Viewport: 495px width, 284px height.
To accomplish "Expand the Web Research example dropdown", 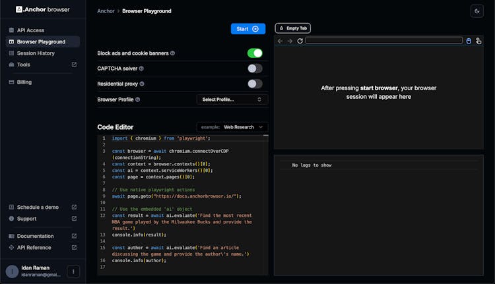I will point(232,127).
